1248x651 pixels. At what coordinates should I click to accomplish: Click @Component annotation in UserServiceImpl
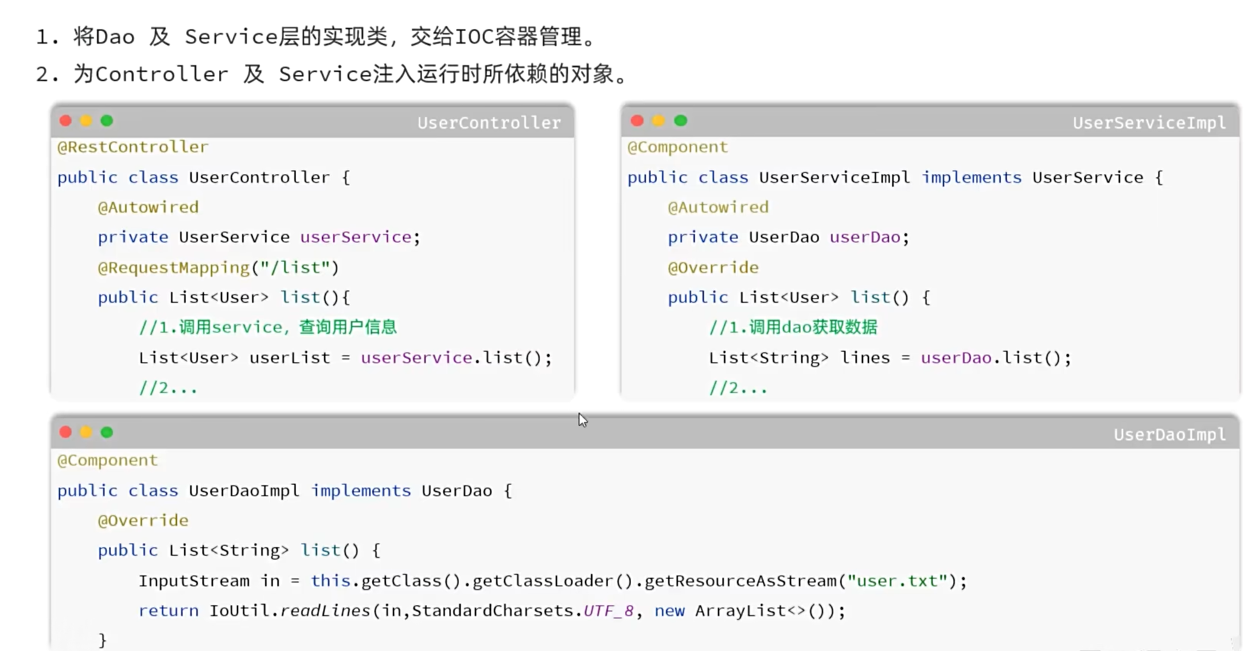click(677, 147)
